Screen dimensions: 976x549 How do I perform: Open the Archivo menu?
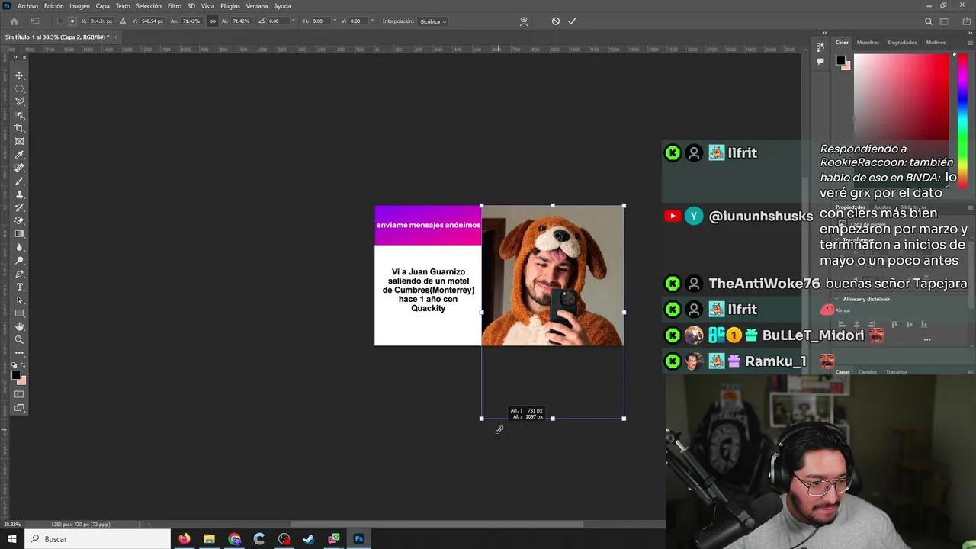(x=27, y=6)
